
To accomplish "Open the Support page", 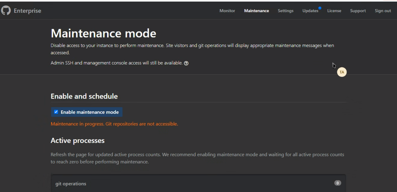I will click(358, 11).
